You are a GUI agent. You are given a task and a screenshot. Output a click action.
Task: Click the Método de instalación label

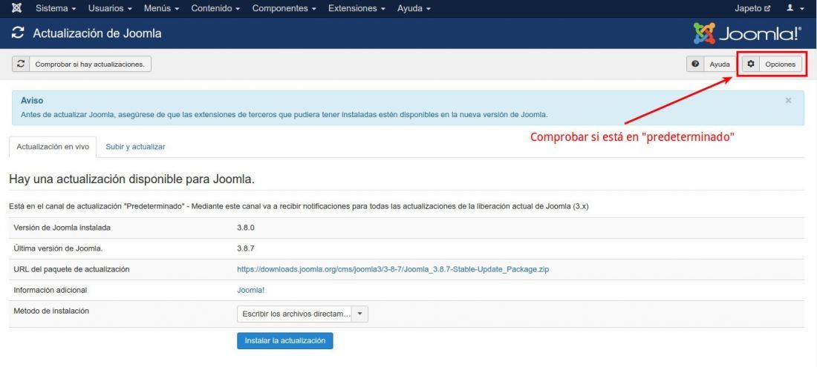[51, 311]
